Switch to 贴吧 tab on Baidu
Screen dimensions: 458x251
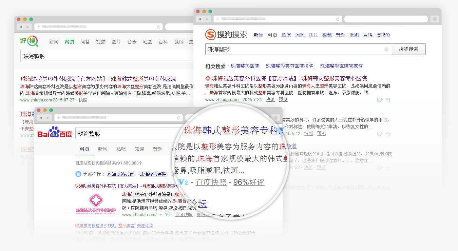[121, 149]
